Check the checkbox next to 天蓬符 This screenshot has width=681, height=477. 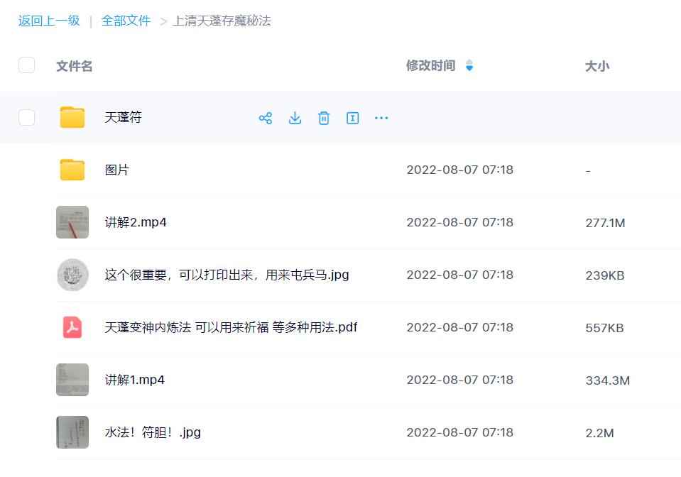26,118
